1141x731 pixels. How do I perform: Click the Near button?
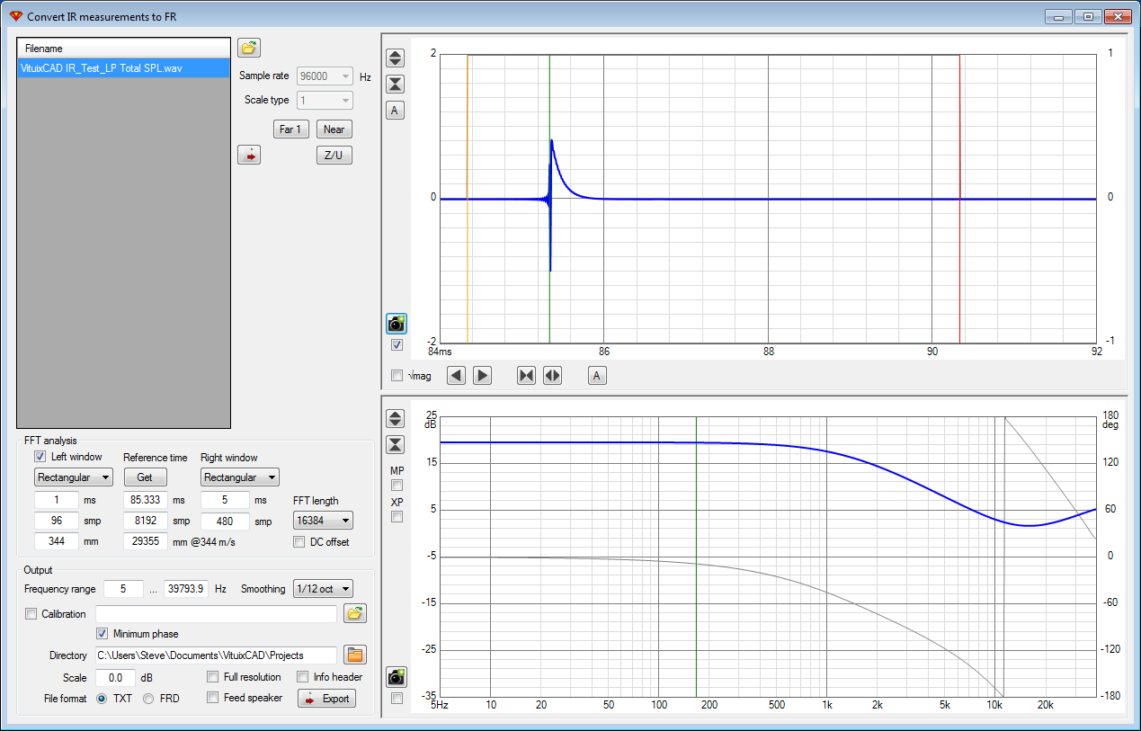[x=334, y=129]
